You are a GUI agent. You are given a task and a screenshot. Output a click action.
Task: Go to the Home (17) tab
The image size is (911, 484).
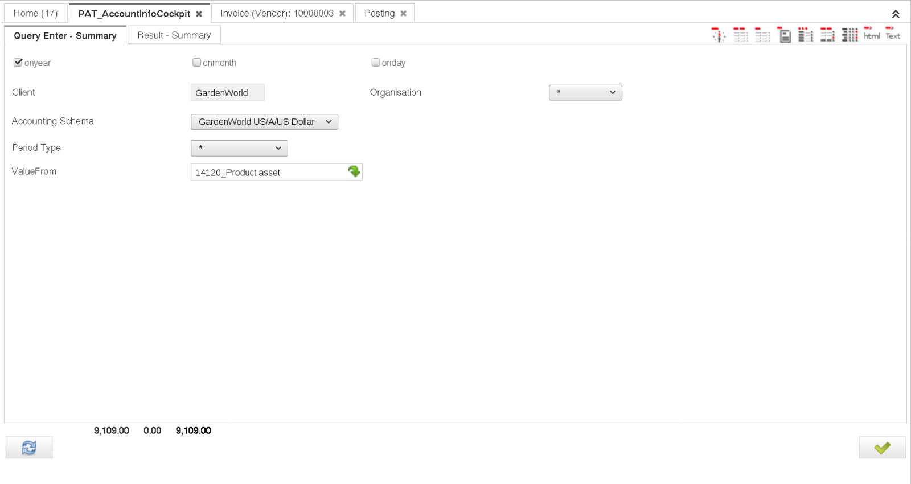(x=35, y=13)
